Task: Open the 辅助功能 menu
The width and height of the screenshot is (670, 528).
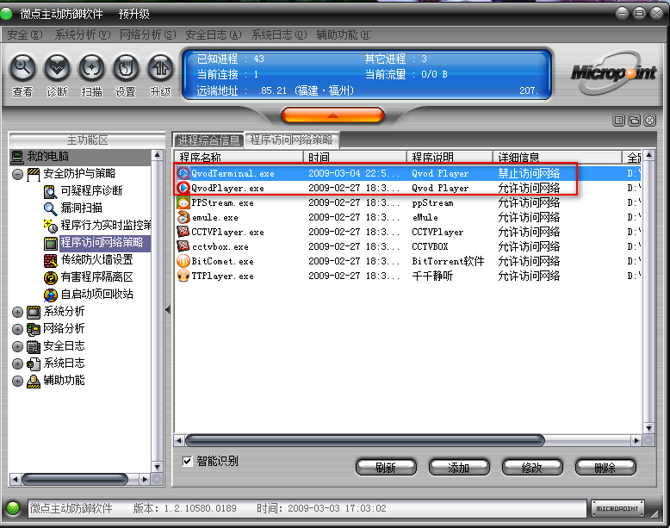Action: tap(344, 34)
